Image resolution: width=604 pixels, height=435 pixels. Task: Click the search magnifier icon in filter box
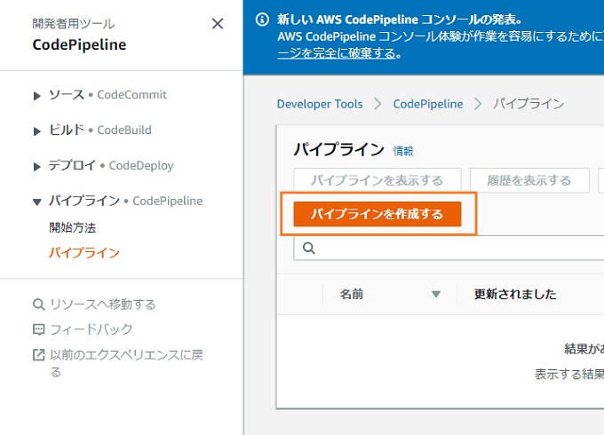tap(309, 249)
